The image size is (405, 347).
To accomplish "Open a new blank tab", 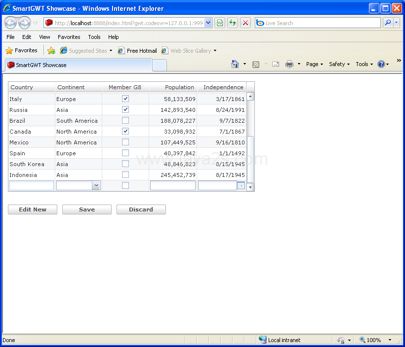I will point(160,65).
